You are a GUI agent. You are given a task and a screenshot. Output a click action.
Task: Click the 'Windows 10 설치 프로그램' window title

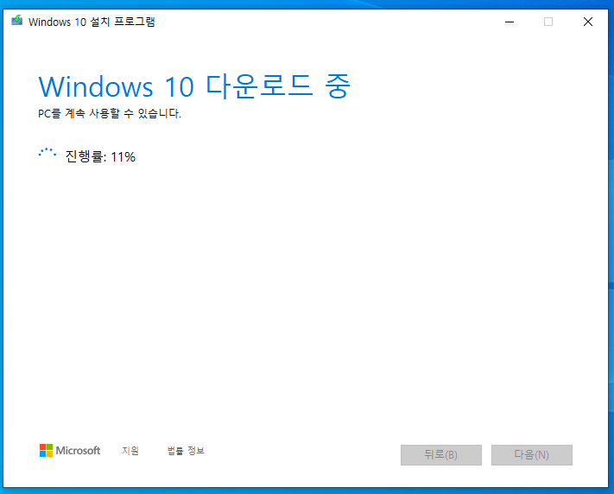coord(92,22)
